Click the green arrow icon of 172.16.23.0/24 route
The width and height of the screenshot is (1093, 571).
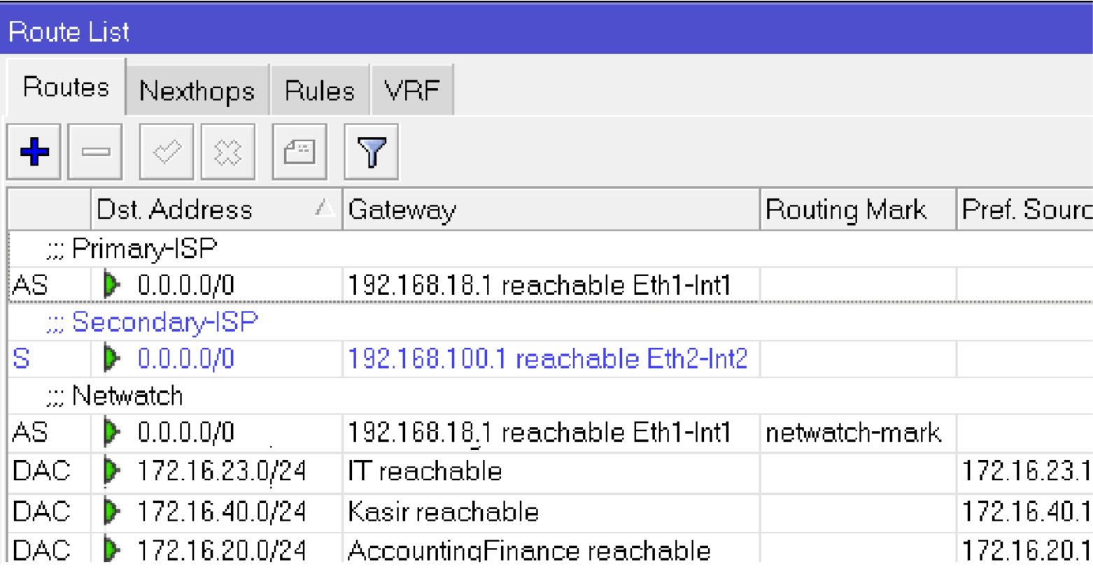point(111,470)
